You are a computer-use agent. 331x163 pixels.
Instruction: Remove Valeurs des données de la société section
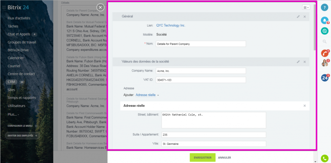tap(304, 62)
